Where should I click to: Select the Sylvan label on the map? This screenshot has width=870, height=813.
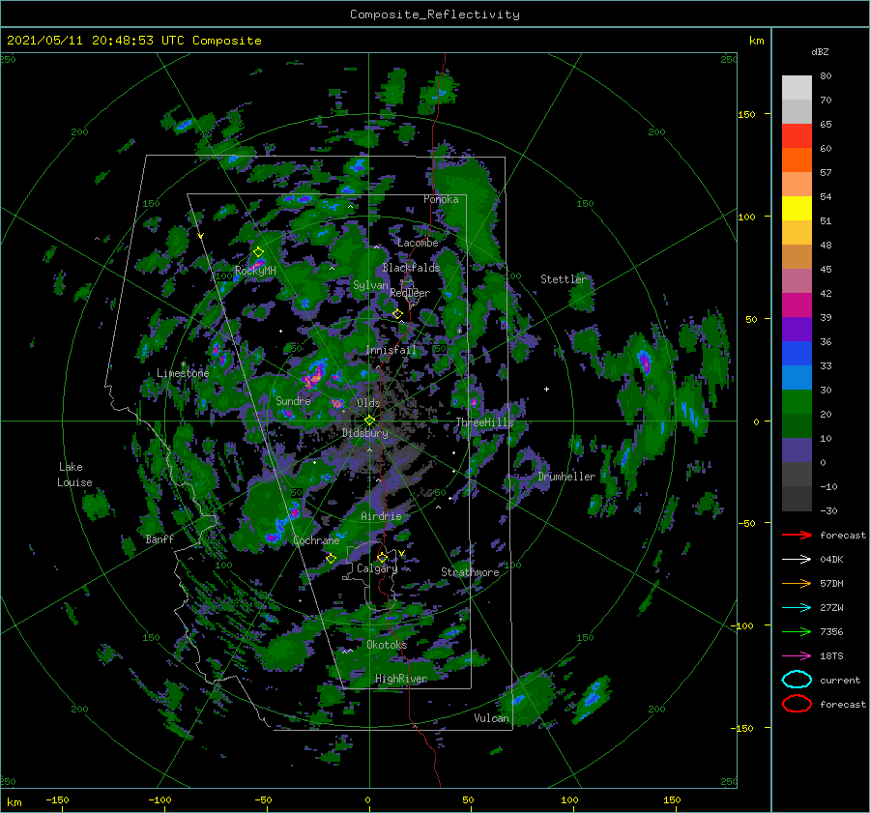[370, 285]
